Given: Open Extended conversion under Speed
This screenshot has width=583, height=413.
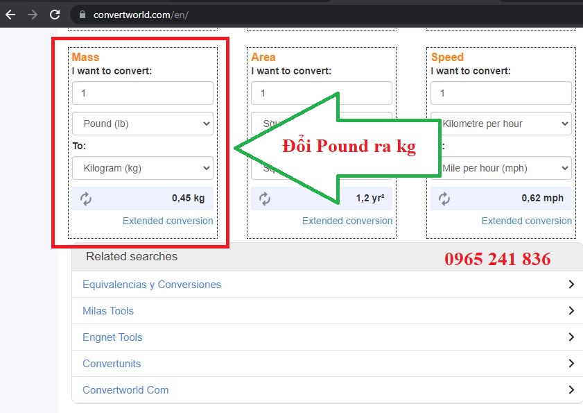Looking at the screenshot, I should 526,221.
